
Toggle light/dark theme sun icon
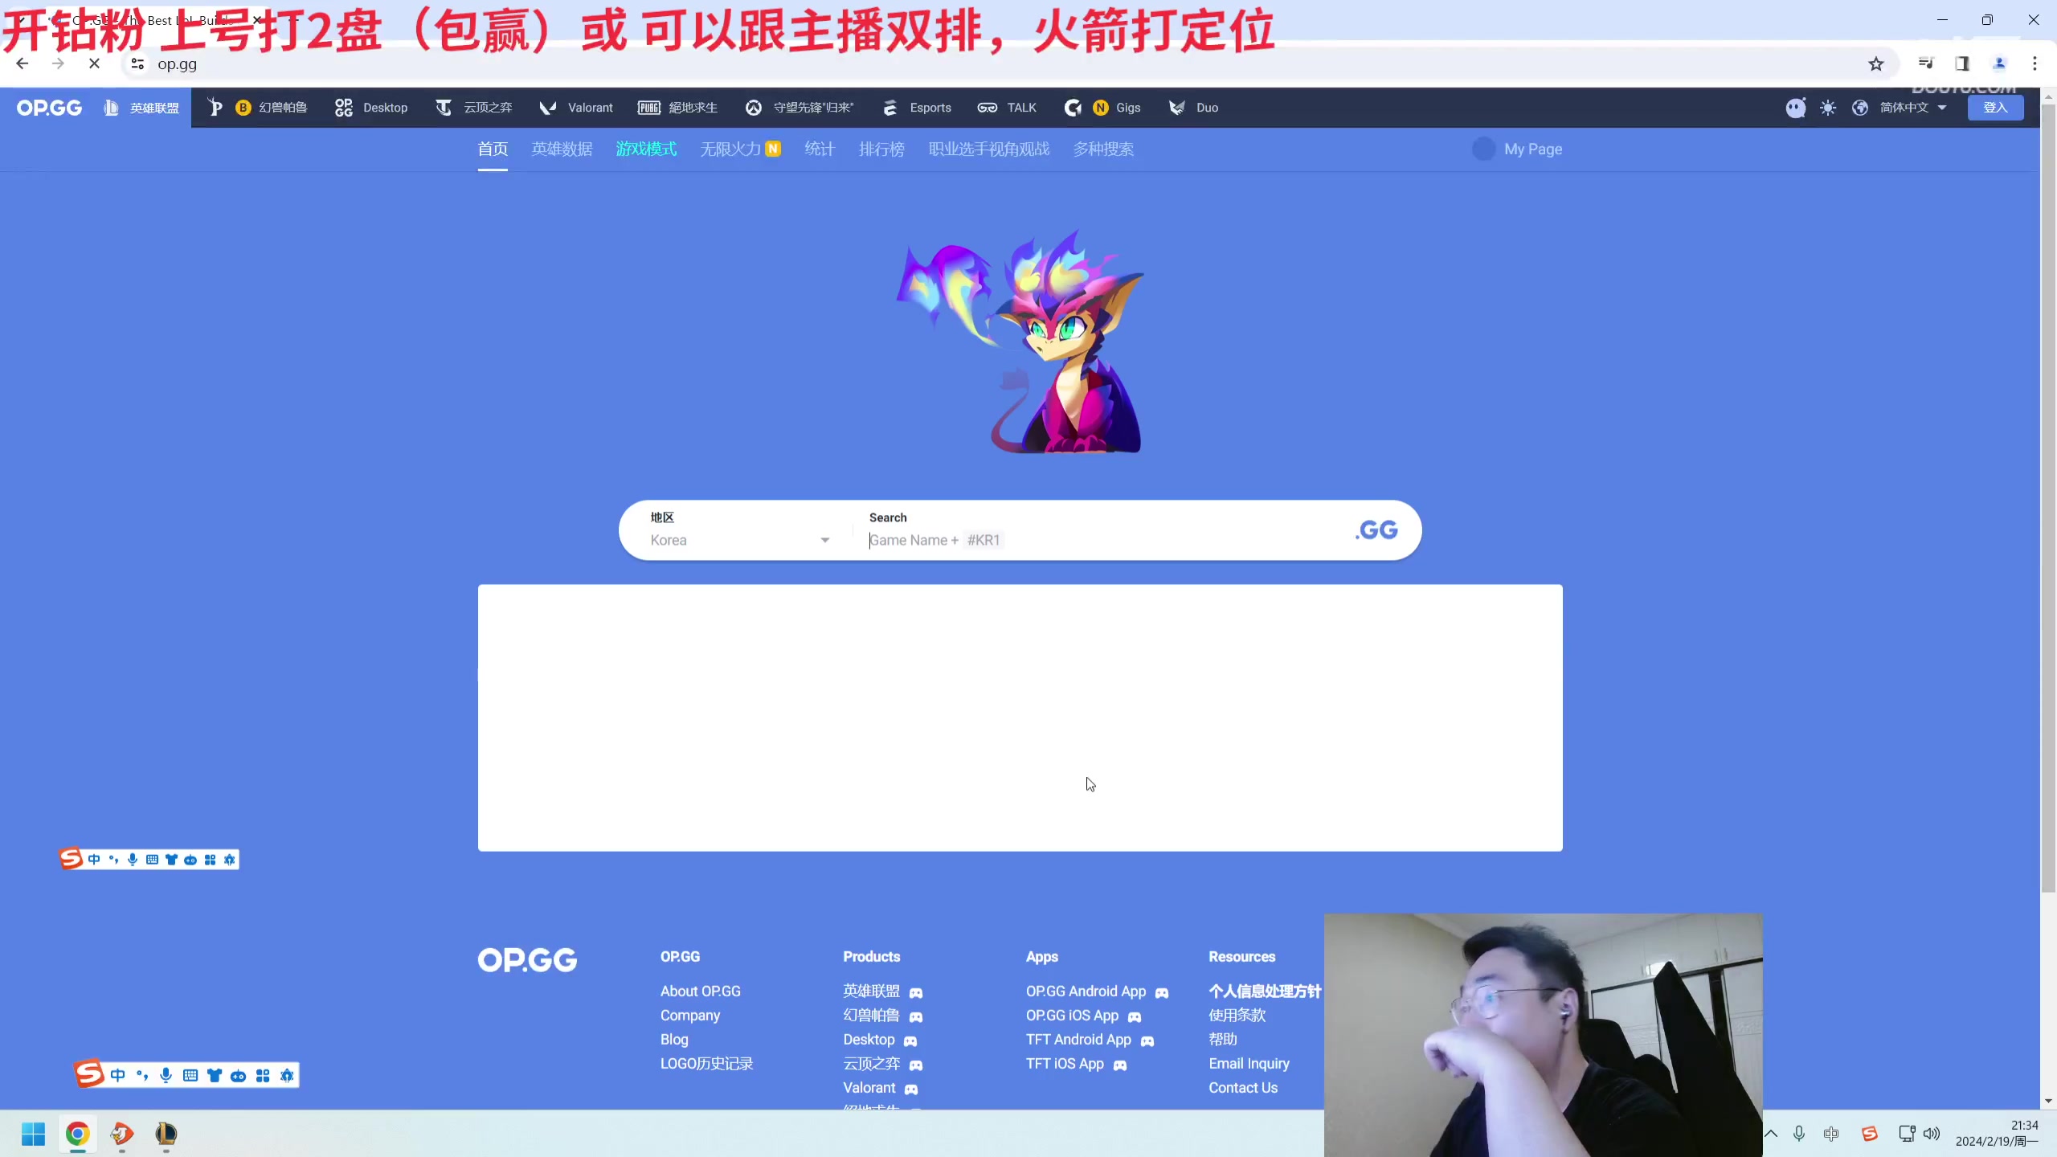pos(1828,108)
